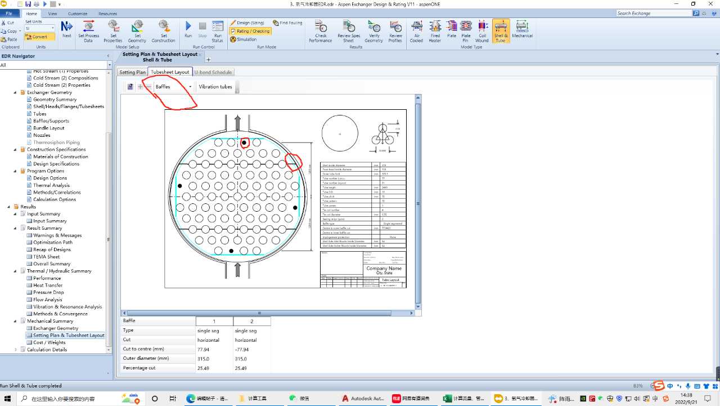The image size is (720, 406).
Task: Open Nozzles in navigator
Action: (42, 135)
